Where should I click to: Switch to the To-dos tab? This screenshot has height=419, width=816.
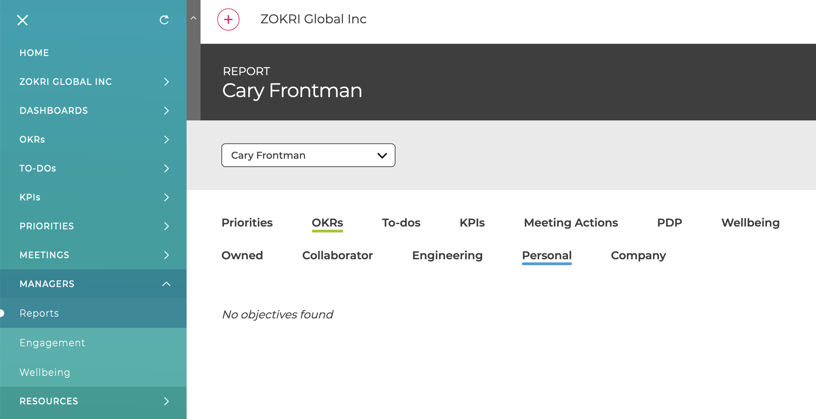401,223
